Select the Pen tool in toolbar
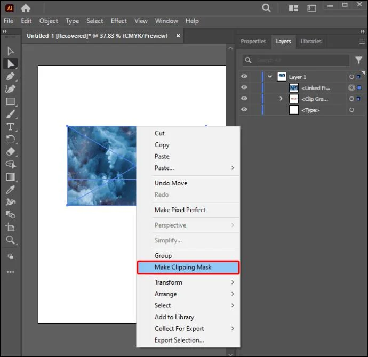Screen dimensions: 368x357 coord(10,76)
